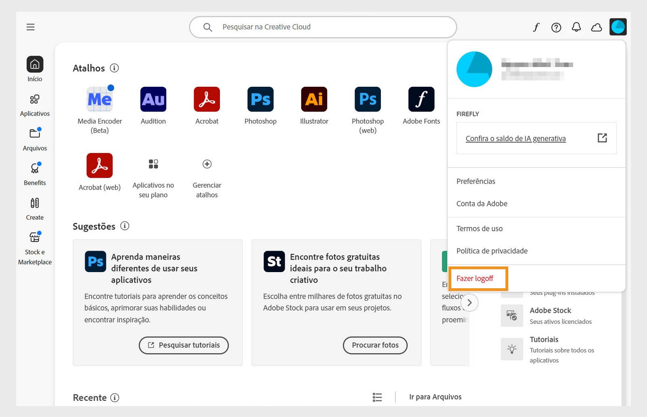Launch the Photoshop shortcut
This screenshot has width=647, height=417.
tap(260, 99)
